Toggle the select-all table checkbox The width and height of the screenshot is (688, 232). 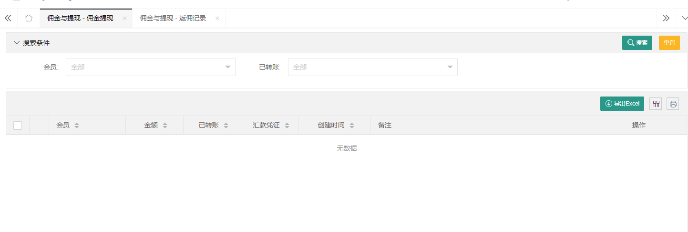(x=18, y=126)
